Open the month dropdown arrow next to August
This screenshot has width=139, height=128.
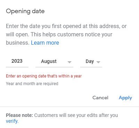pos(69,62)
